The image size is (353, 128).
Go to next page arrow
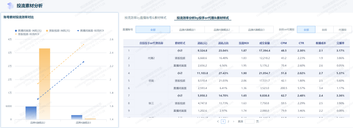tap(233, 121)
